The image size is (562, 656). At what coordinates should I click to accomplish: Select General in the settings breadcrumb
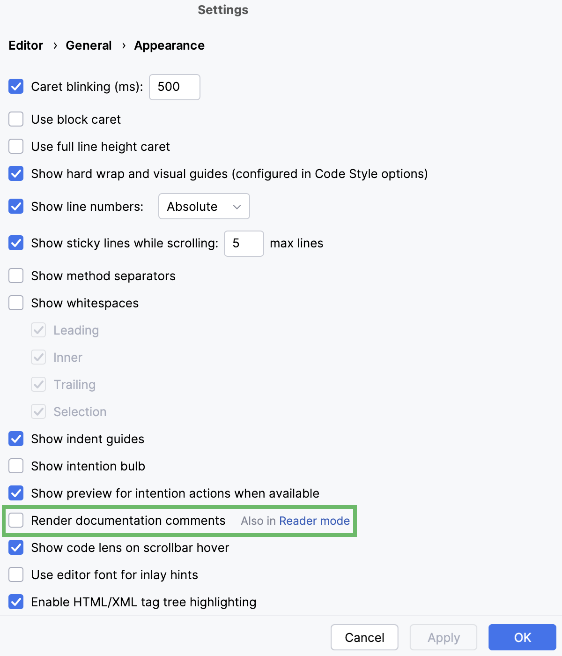pos(89,45)
